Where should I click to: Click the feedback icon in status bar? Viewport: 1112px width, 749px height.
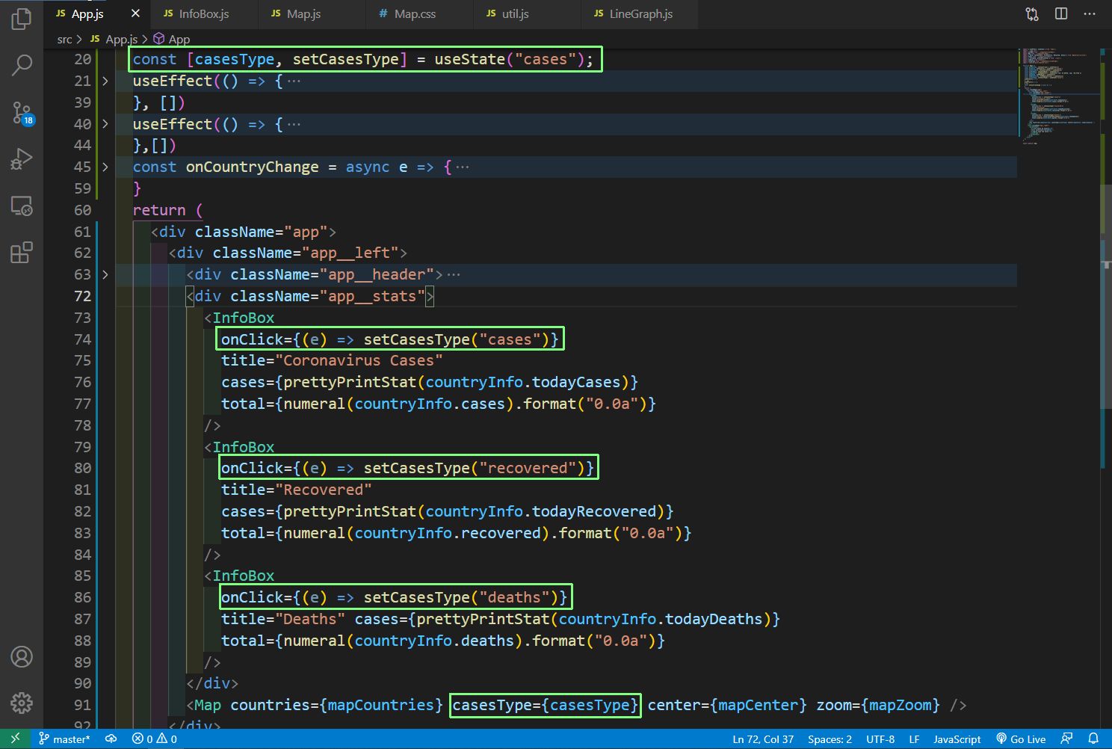point(1066,739)
